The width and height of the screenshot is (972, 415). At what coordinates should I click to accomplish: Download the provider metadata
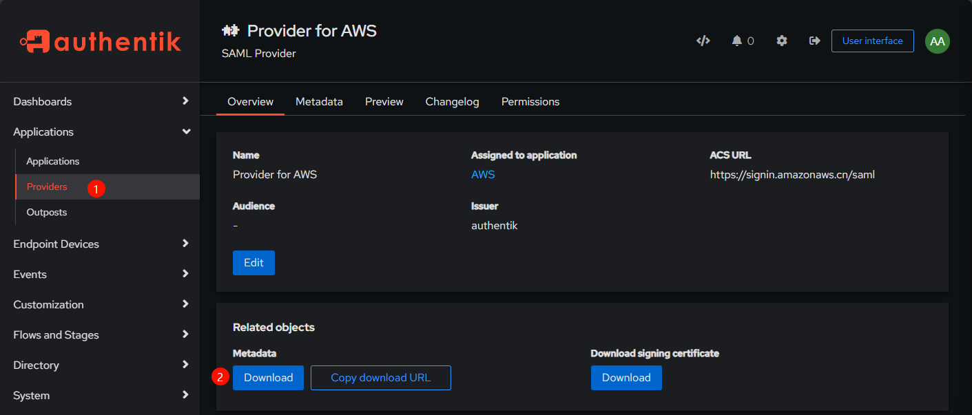[268, 378]
